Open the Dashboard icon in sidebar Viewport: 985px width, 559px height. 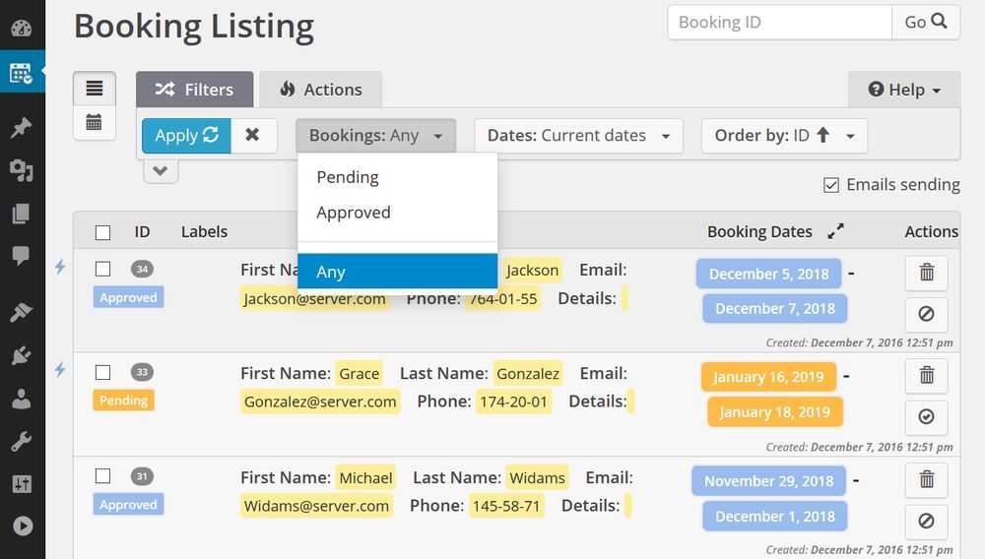[22, 27]
